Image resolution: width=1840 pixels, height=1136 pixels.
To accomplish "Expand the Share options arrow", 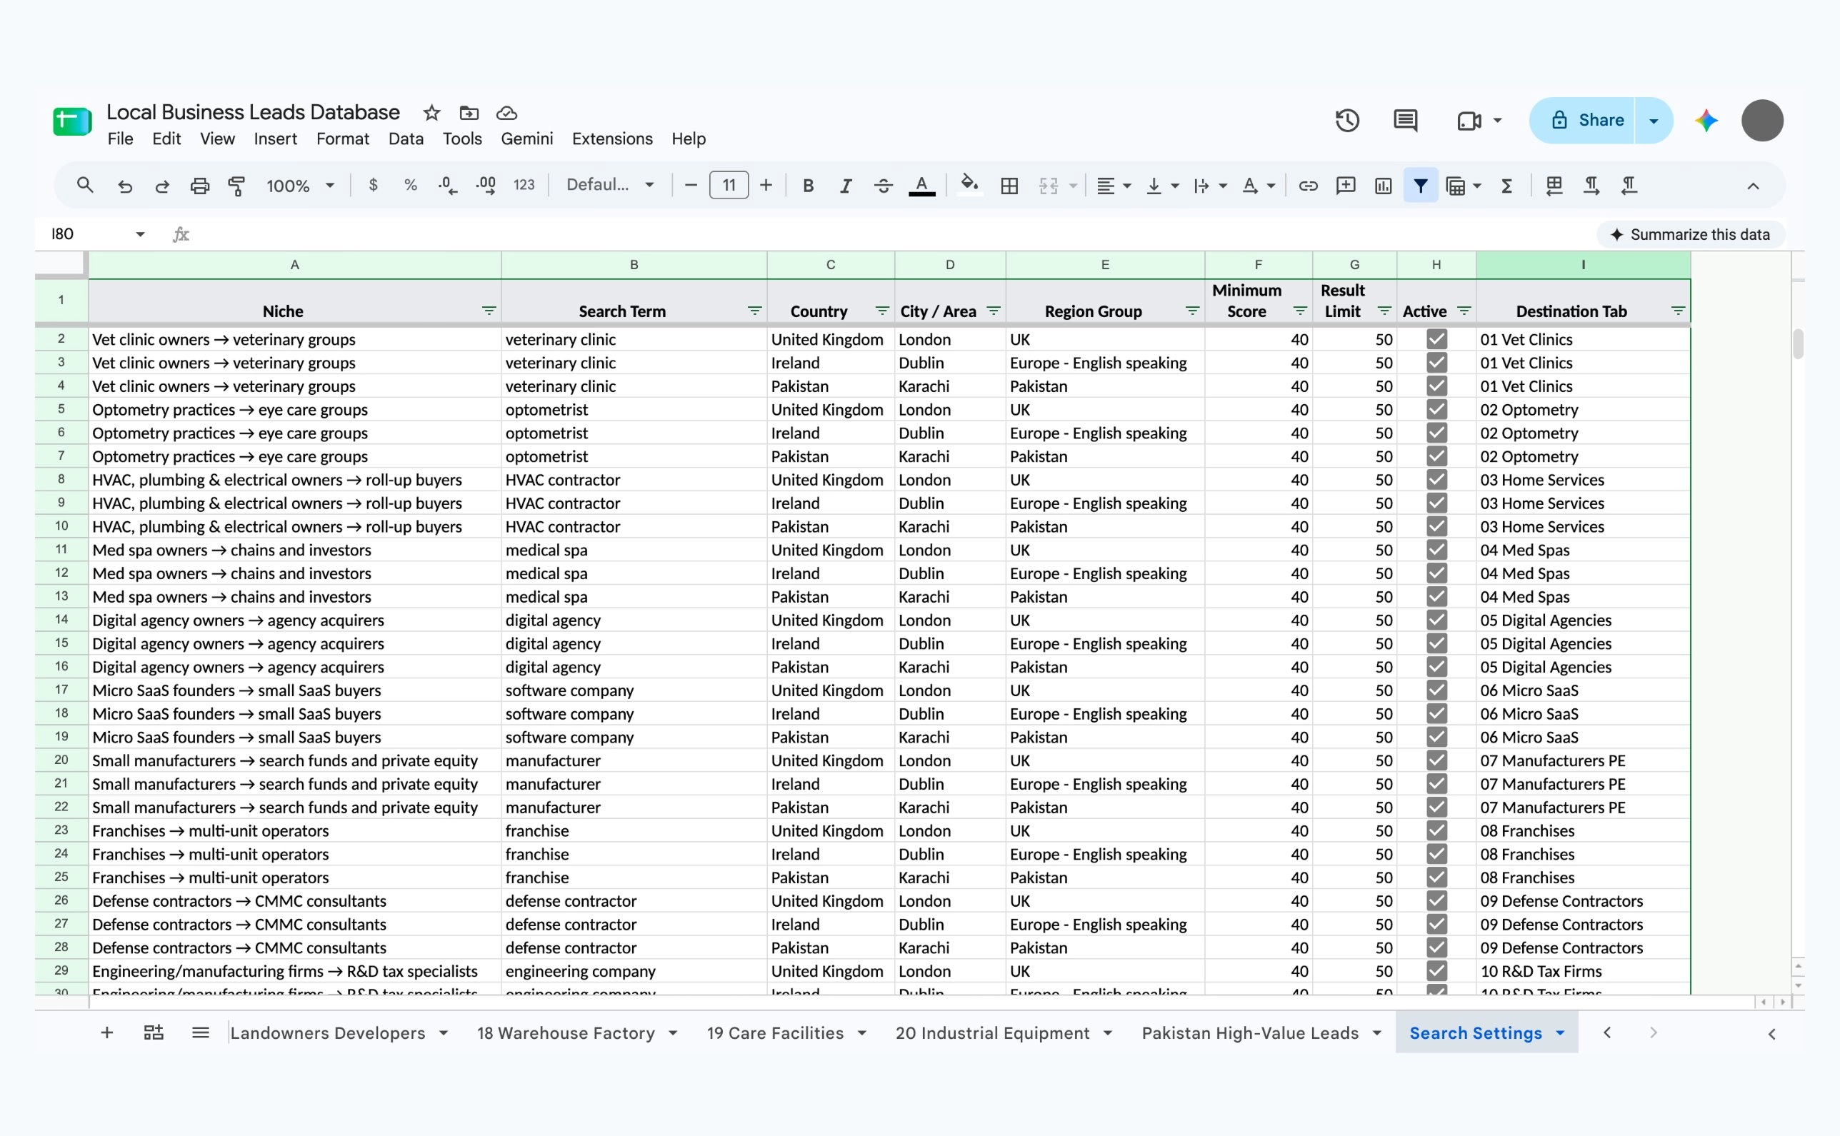I will pos(1654,120).
